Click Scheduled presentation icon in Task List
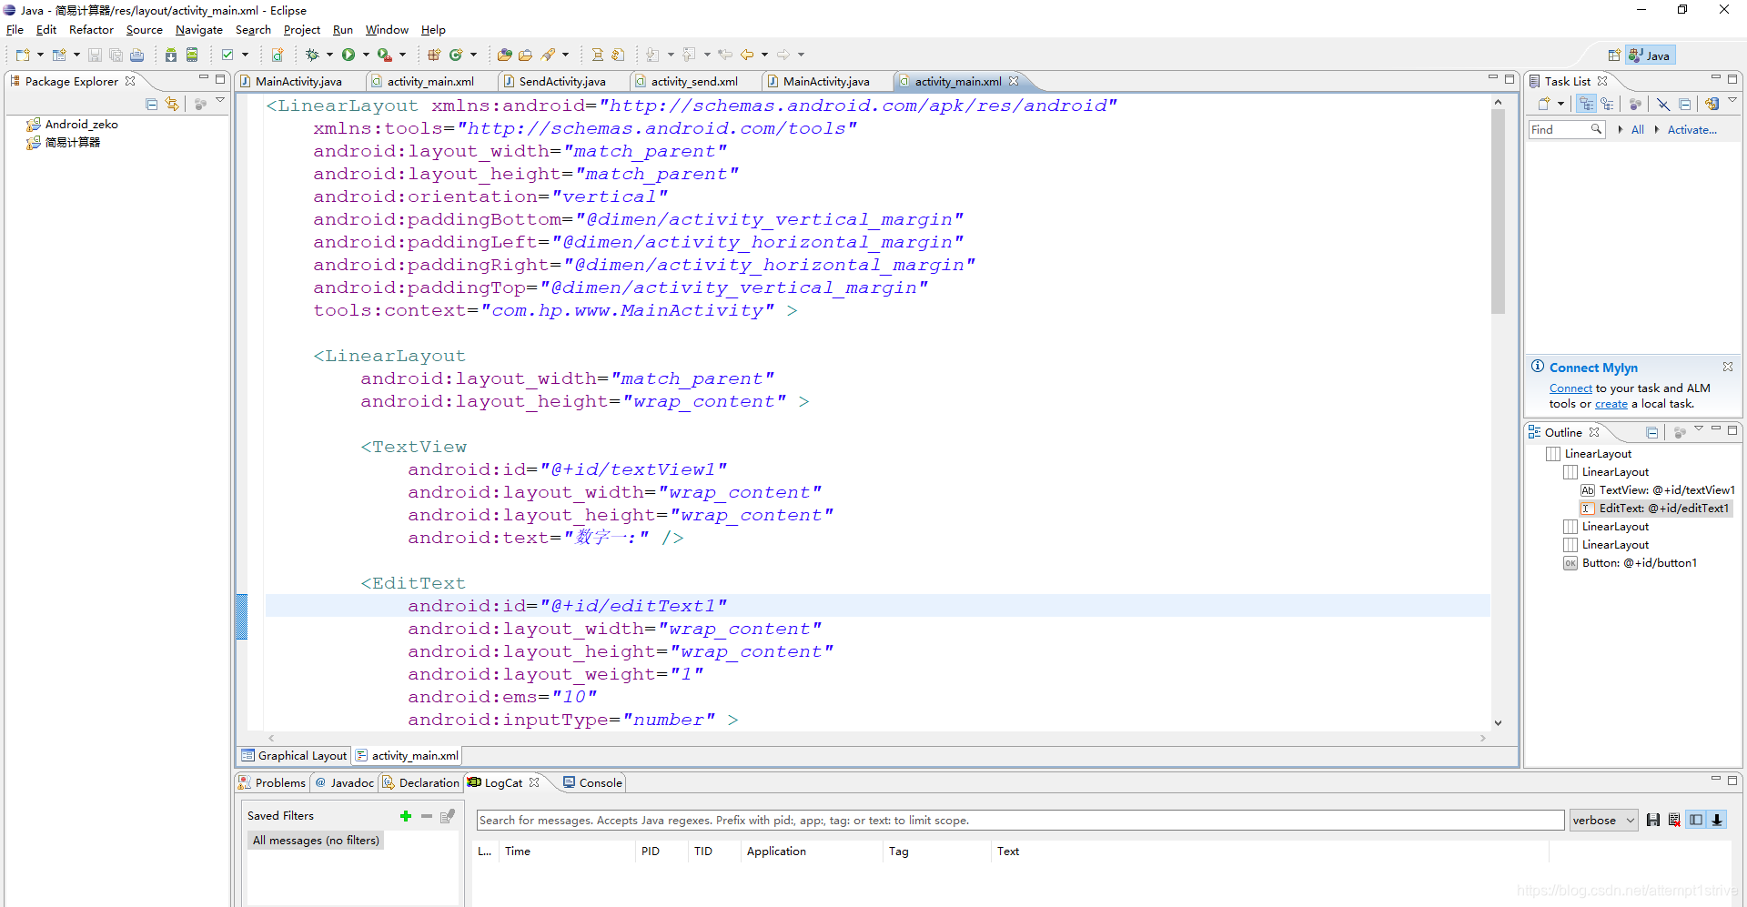 [1608, 104]
